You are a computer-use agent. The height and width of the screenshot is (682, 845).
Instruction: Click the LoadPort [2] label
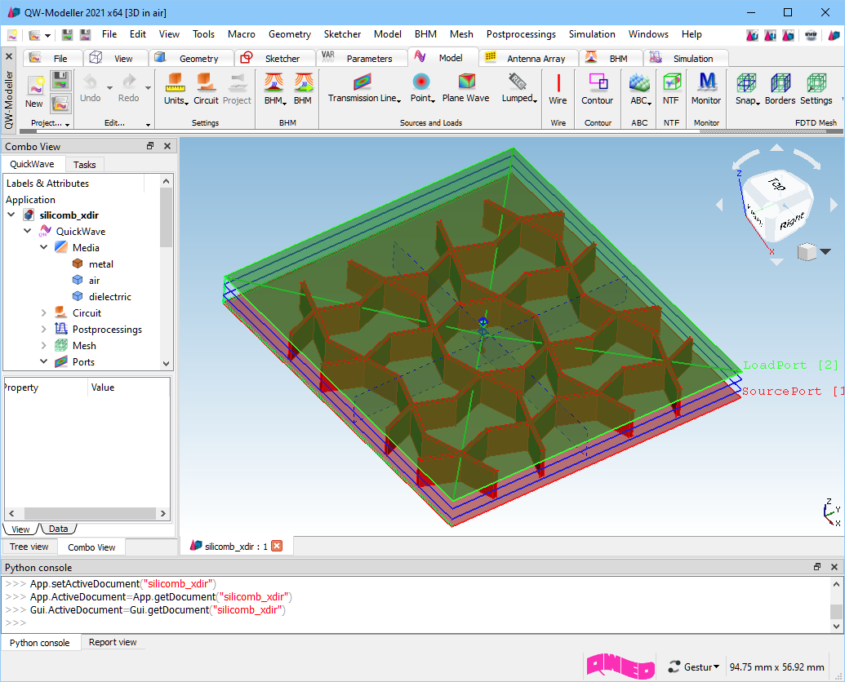(790, 365)
